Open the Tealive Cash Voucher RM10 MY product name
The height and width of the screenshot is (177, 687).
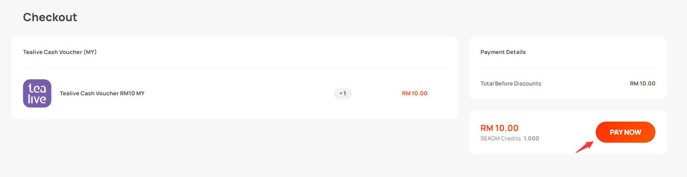(102, 93)
